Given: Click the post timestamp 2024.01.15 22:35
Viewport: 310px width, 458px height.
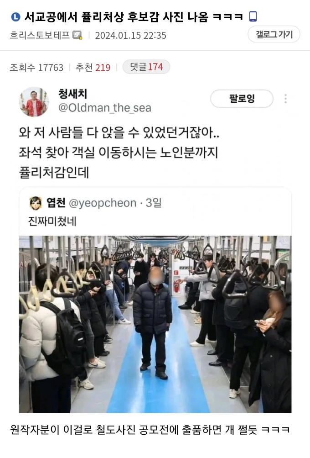Looking at the screenshot, I should click(x=130, y=35).
